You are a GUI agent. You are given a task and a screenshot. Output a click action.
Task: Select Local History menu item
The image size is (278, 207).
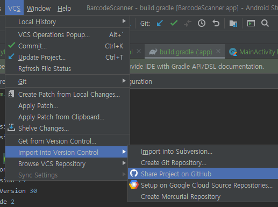[x=67, y=22]
